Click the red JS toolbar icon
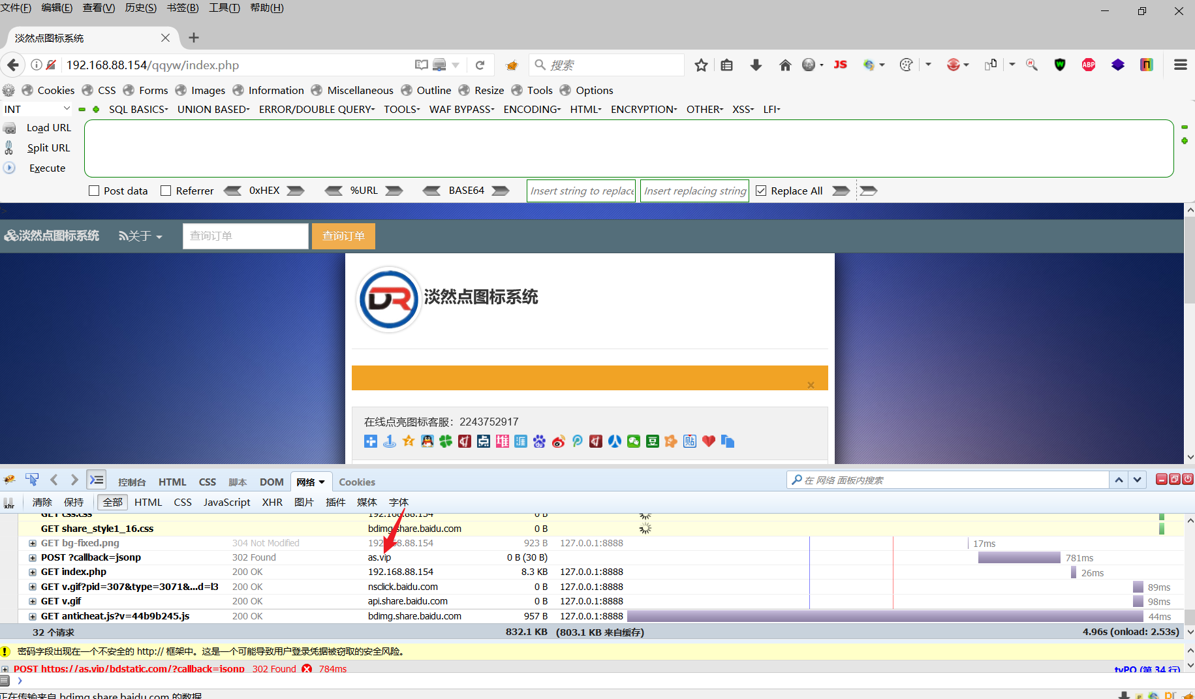 tap(841, 65)
